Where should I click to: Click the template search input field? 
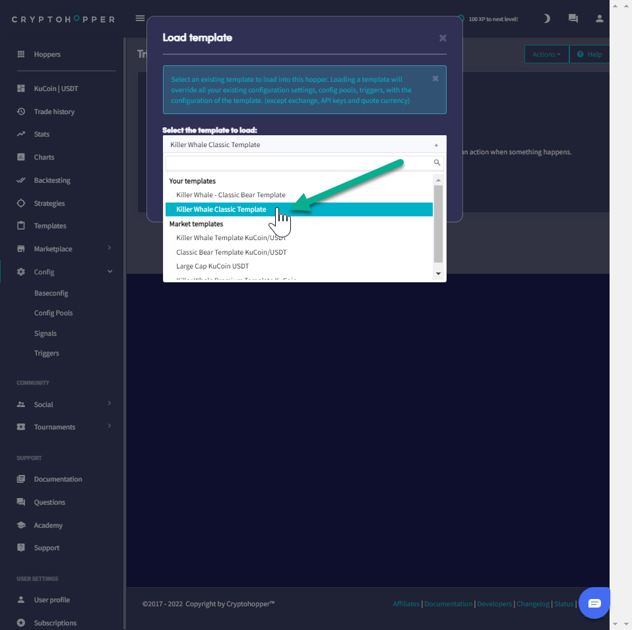(298, 162)
